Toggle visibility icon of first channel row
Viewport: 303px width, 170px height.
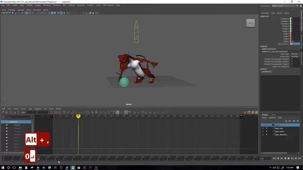tap(7, 125)
